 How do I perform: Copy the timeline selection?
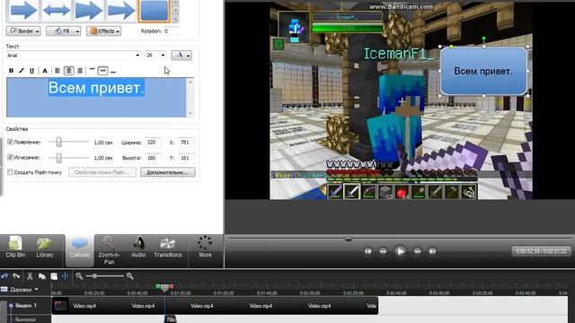(x=42, y=276)
